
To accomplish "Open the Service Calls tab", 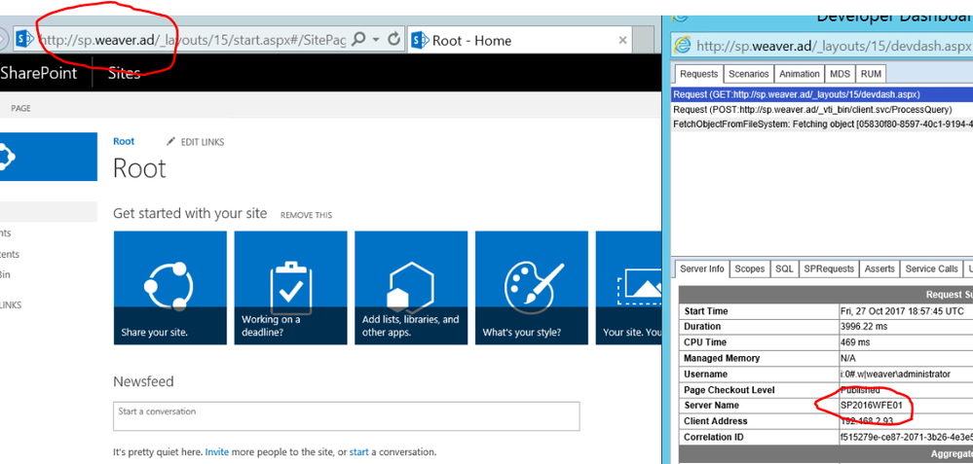I will coord(931,268).
